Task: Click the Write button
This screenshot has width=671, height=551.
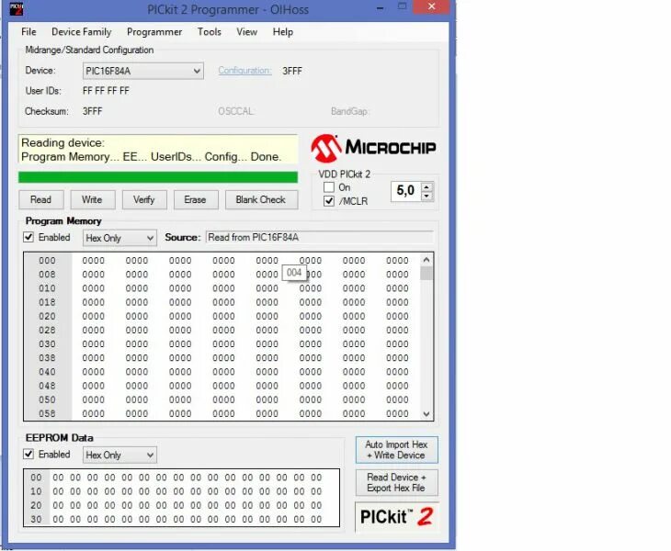Action: pos(93,199)
